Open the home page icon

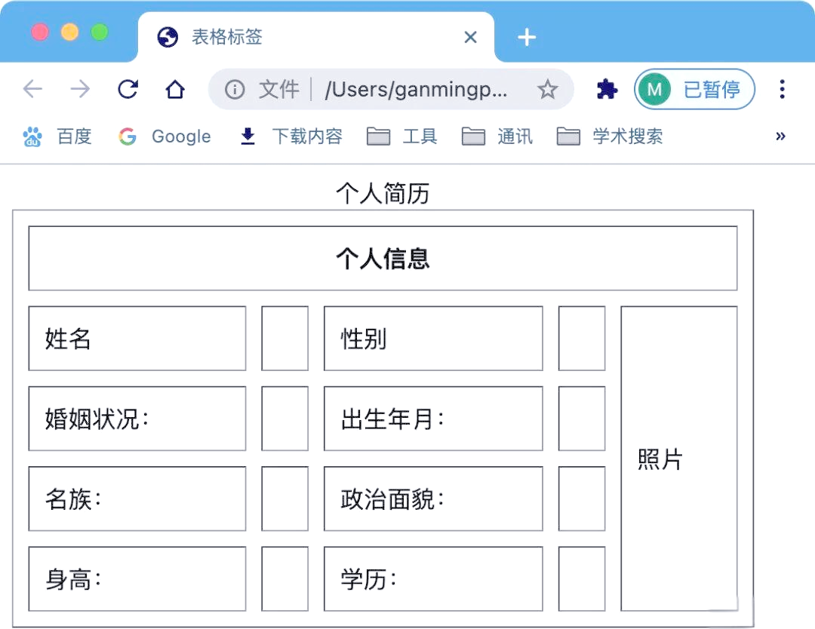(x=175, y=89)
